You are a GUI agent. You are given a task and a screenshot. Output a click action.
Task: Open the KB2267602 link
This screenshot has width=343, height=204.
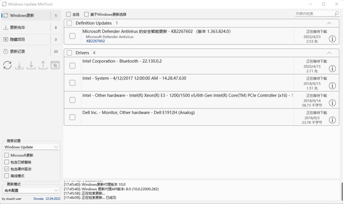(95, 41)
